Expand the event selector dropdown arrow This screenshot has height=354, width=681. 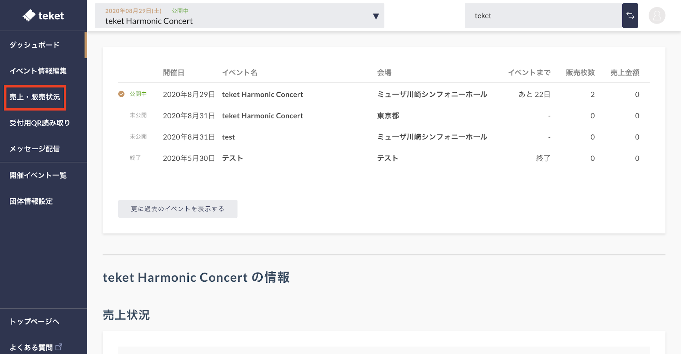click(376, 16)
